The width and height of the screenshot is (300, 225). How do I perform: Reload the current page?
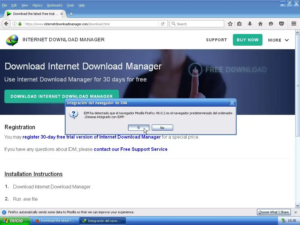[x=163, y=24]
